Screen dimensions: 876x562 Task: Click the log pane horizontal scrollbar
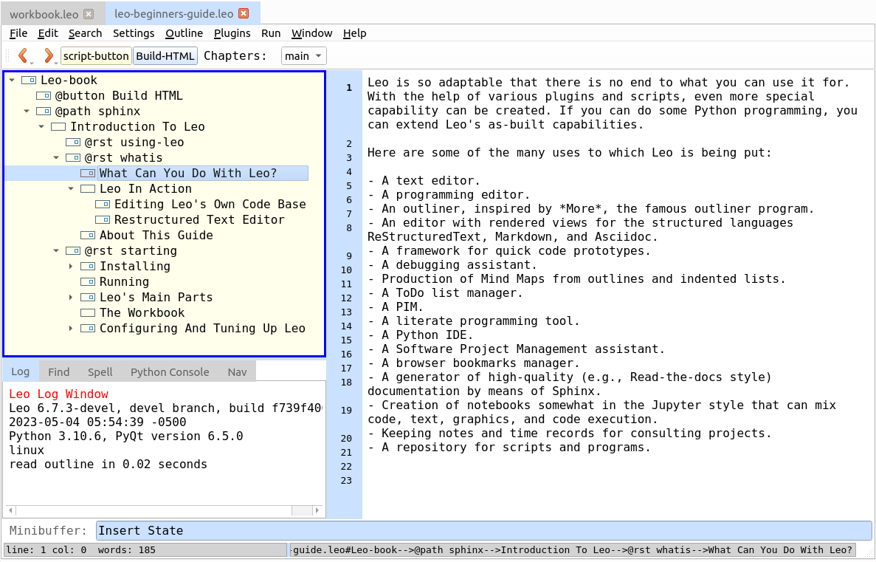pyautogui.click(x=162, y=510)
